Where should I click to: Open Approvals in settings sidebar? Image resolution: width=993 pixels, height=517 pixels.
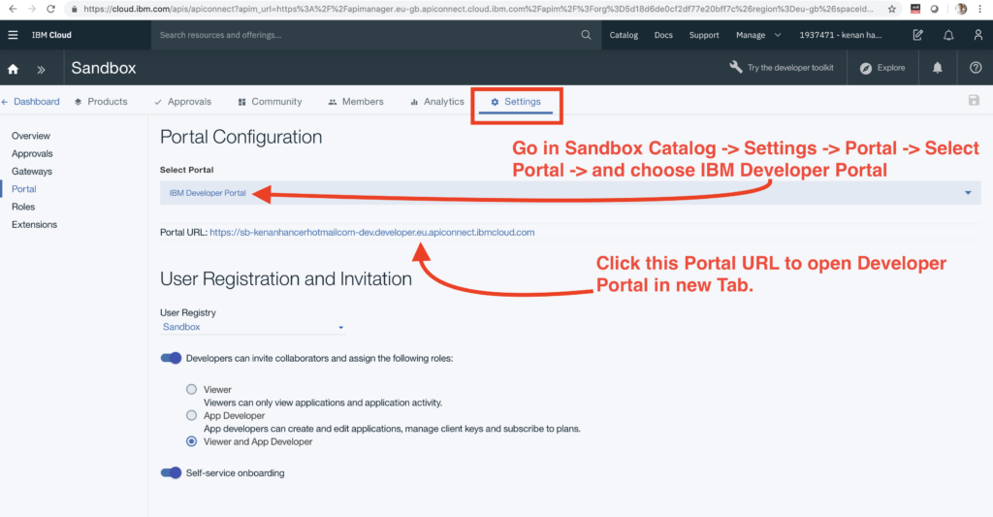(x=32, y=153)
